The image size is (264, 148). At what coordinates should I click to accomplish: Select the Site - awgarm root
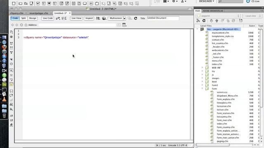pyautogui.click(x=224, y=29)
